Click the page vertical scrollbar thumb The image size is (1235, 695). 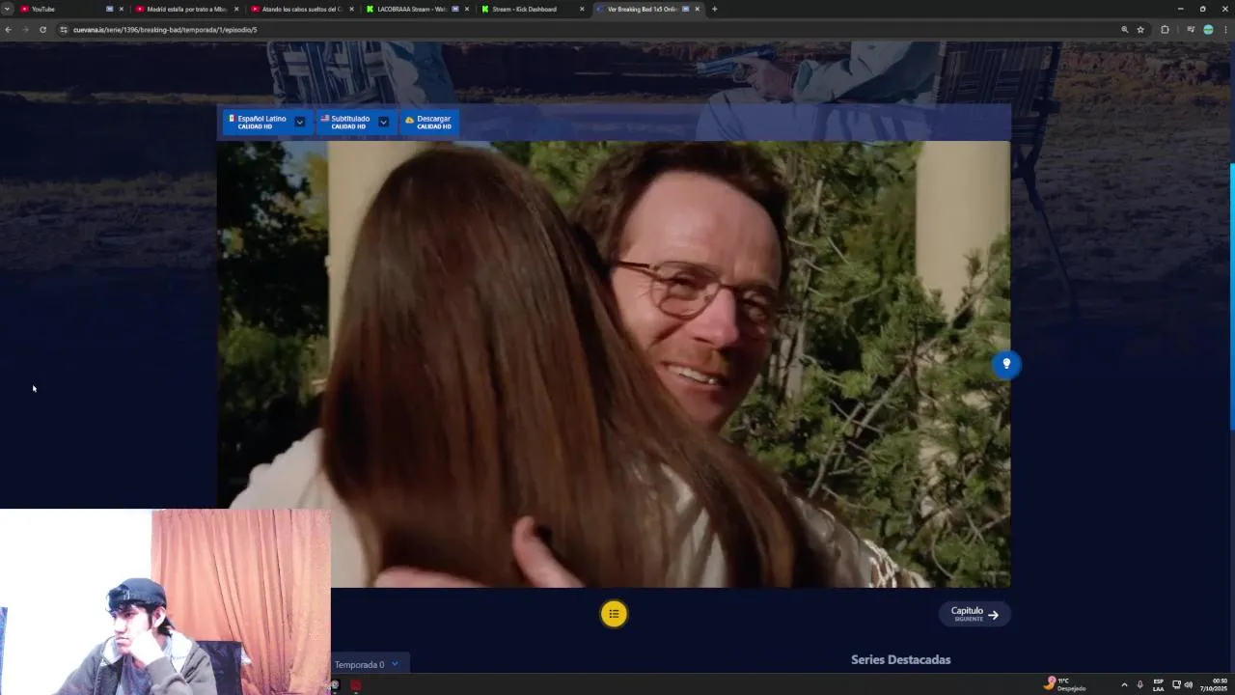(x=1232, y=297)
